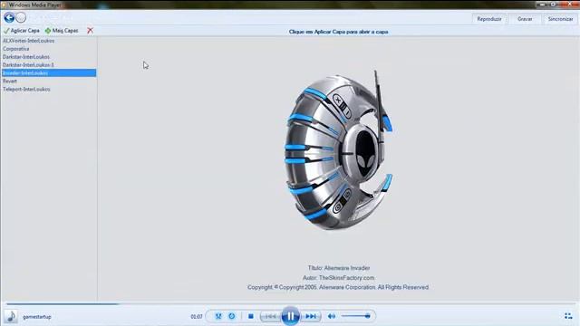Delete selected skin with the red X
The height and width of the screenshot is (326, 580).
coord(91,30)
